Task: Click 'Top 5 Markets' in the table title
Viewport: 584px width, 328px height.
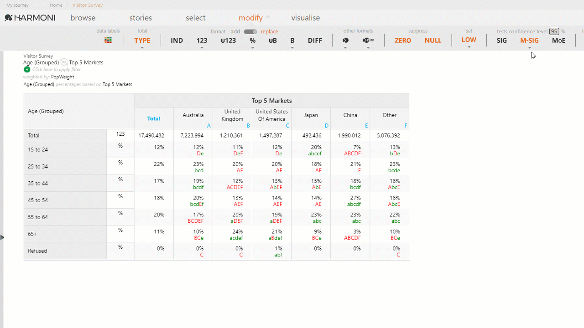Action: point(86,62)
